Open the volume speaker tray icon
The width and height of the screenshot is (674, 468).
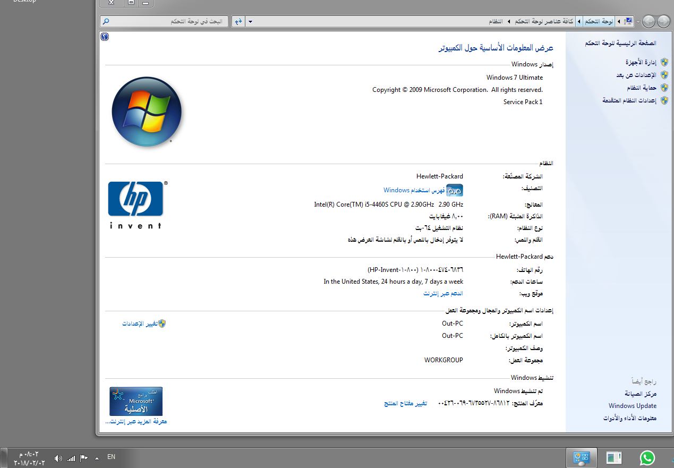pyautogui.click(x=58, y=458)
